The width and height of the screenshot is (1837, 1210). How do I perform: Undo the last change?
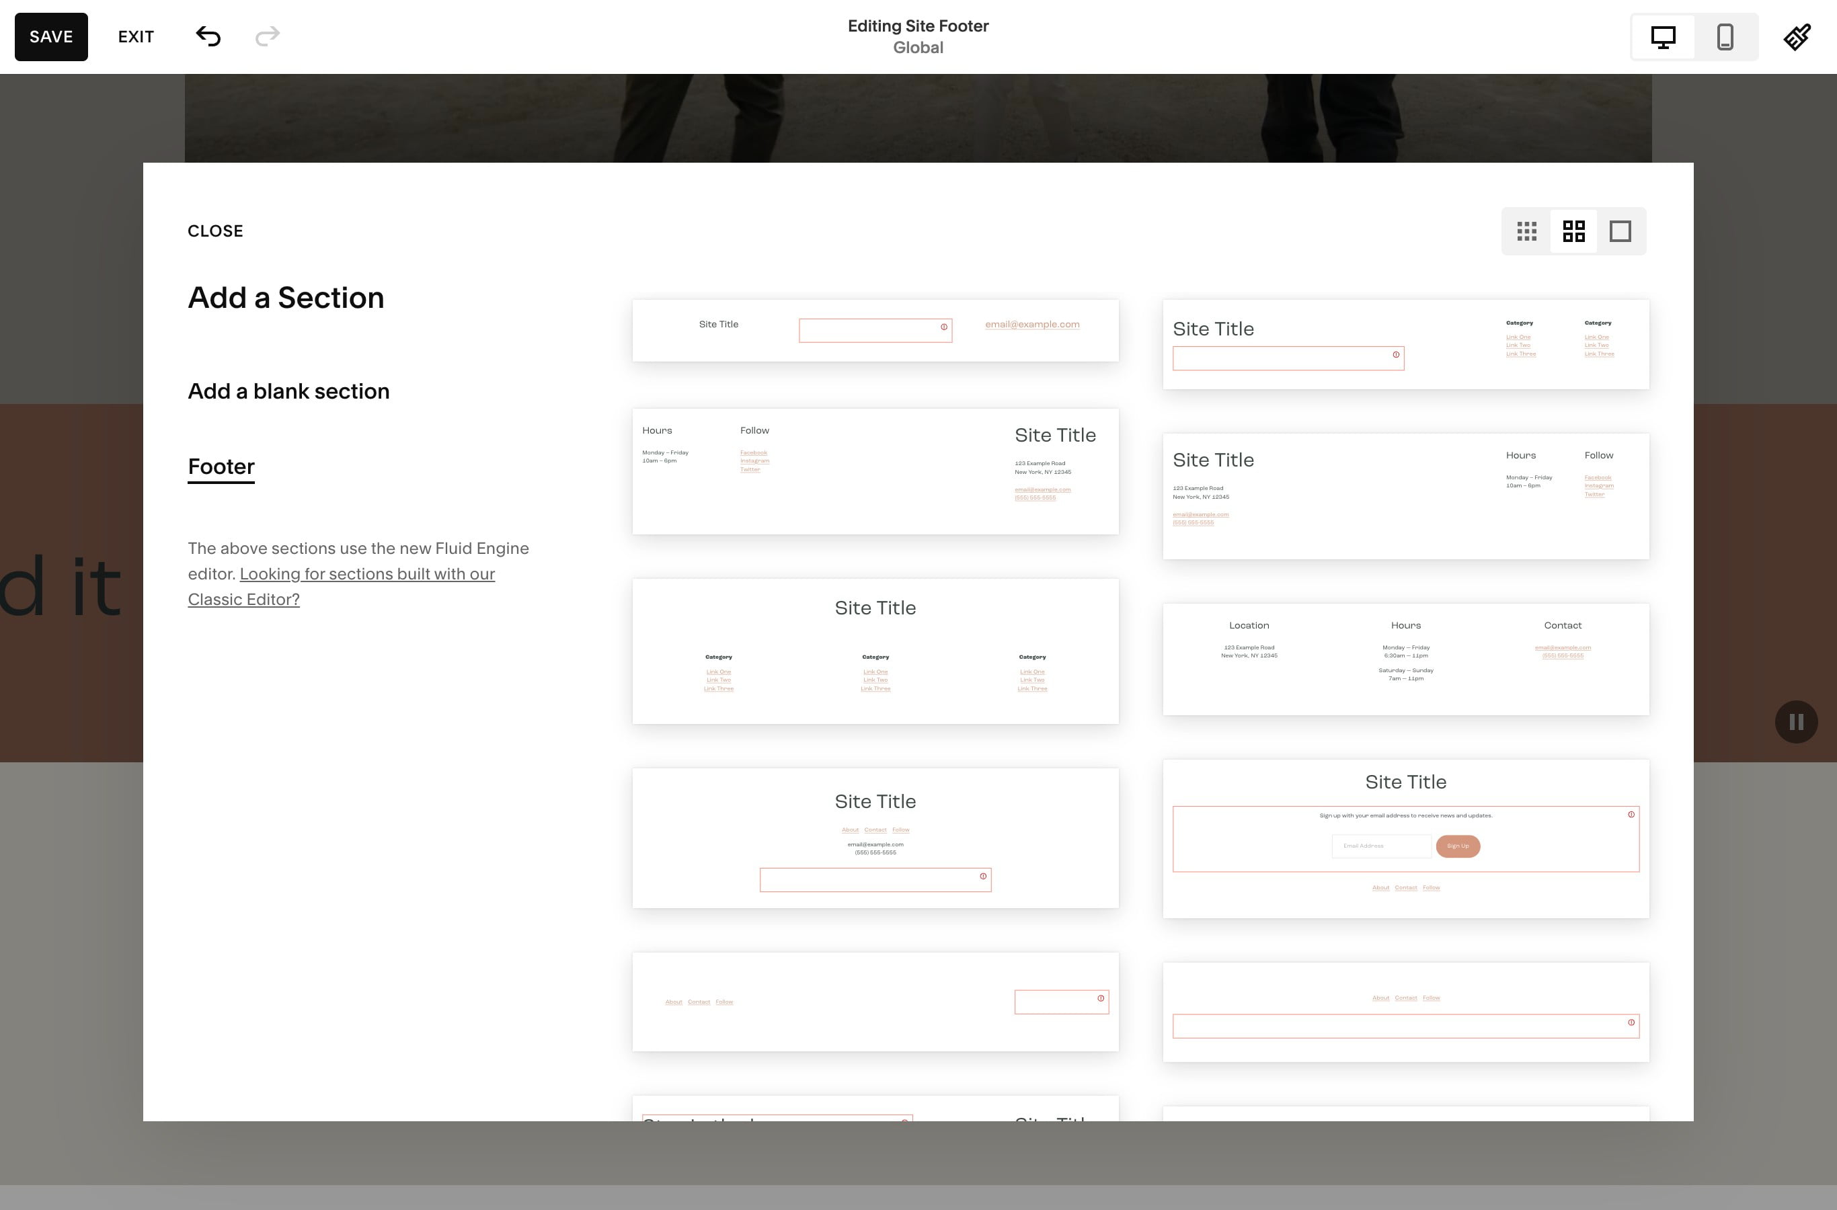click(208, 36)
